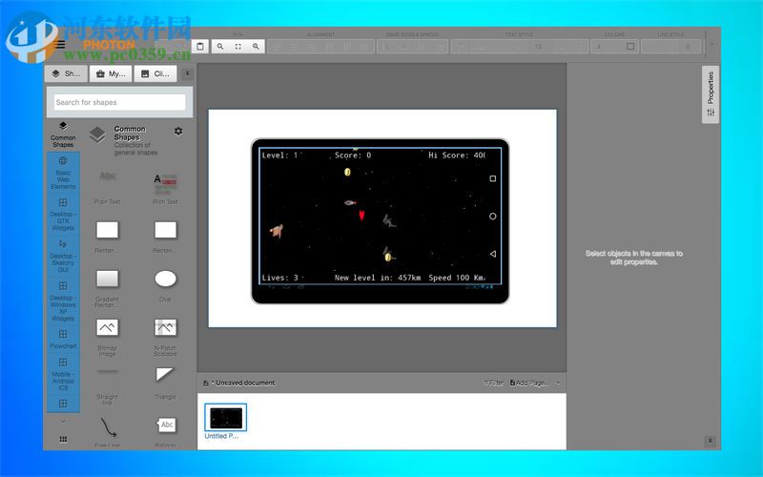Zoom in using the magnifier plus icon
Image resolution: width=763 pixels, height=477 pixels.
(256, 46)
